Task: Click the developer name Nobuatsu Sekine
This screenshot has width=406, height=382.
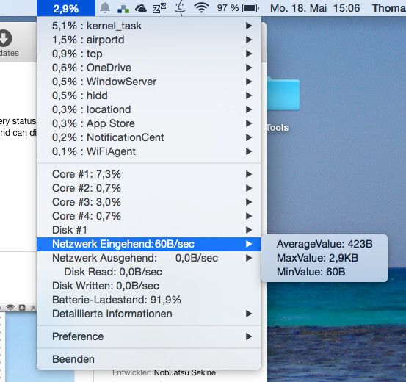Action: [184, 372]
